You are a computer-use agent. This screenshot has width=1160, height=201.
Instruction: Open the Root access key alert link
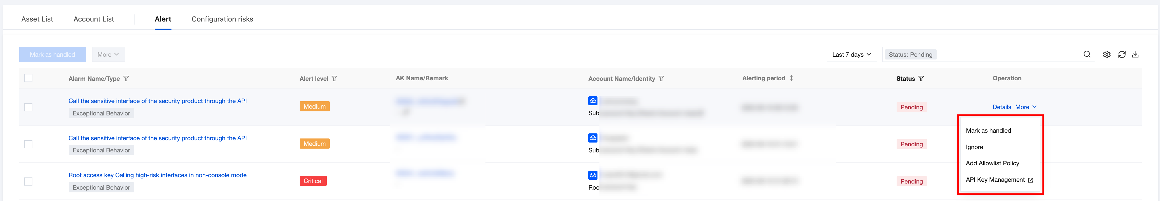click(157, 175)
